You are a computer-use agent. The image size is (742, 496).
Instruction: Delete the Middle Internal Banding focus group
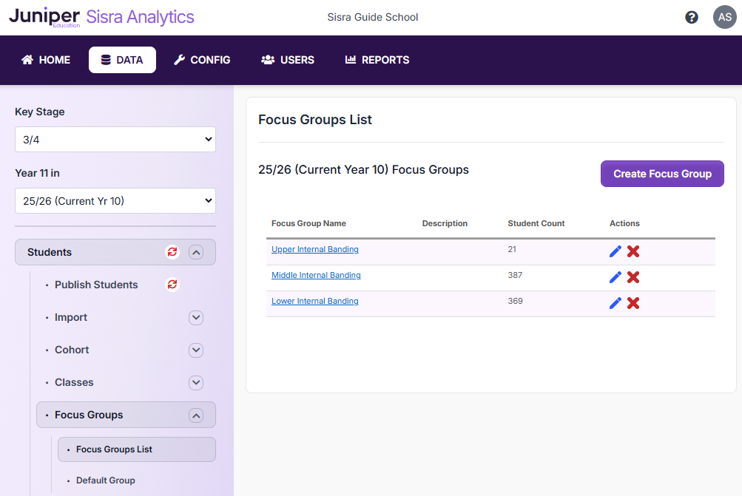coord(633,277)
